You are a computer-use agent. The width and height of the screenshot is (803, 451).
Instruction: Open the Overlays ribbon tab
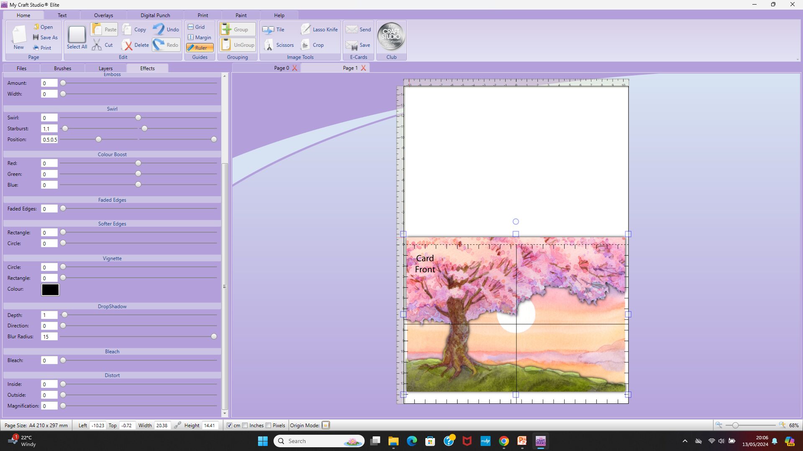[103, 15]
